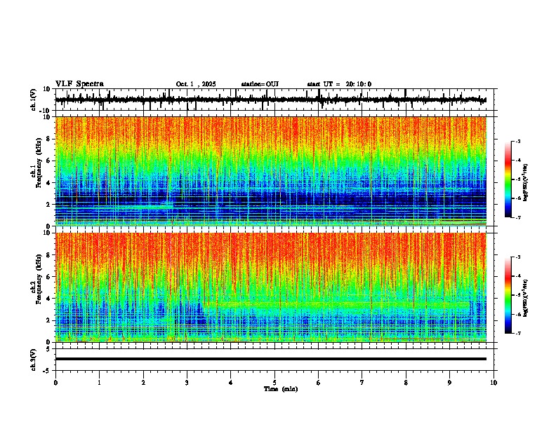The width and height of the screenshot is (556, 429).
Task: Click time axis tick label '10'
Action: tap(494, 383)
